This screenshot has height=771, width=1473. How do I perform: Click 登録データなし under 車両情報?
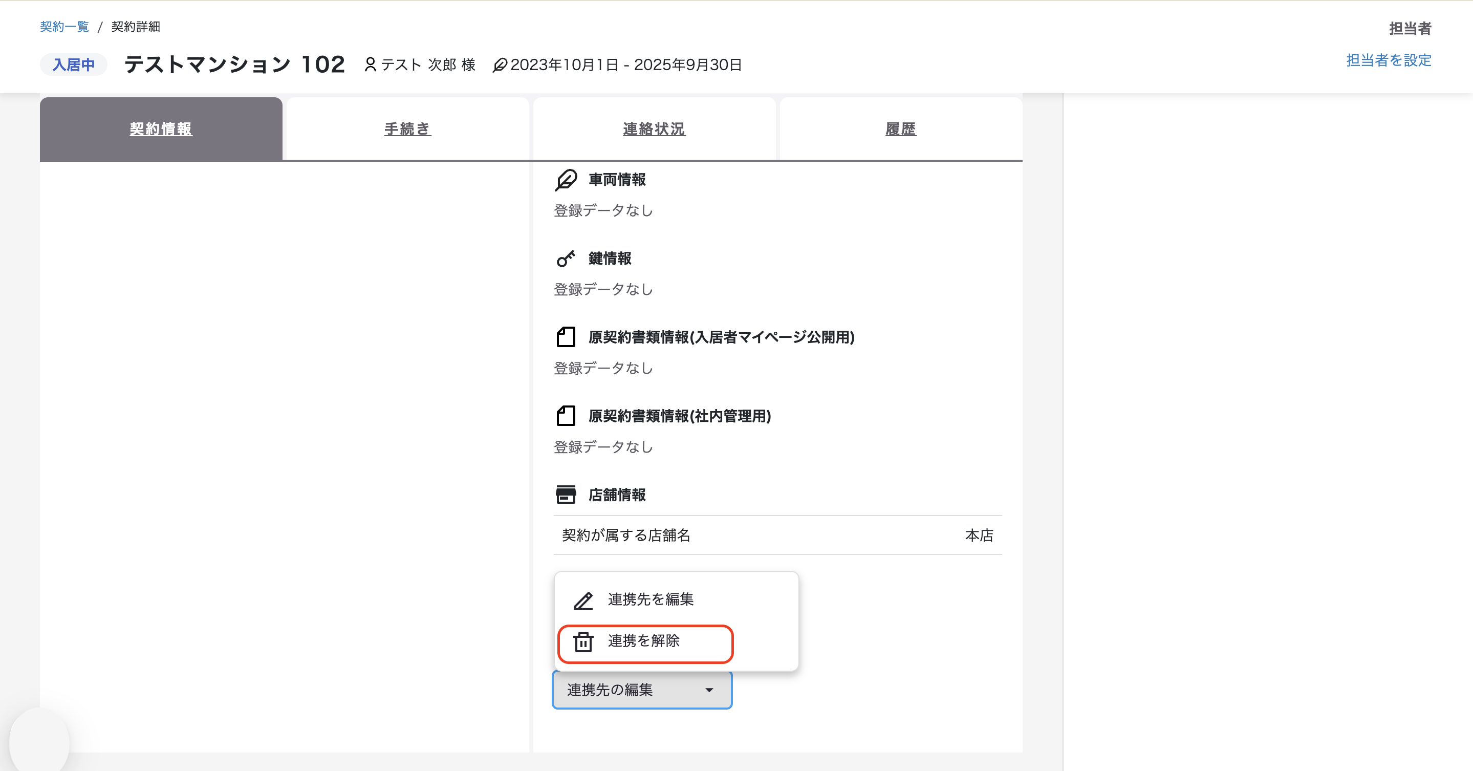[603, 210]
